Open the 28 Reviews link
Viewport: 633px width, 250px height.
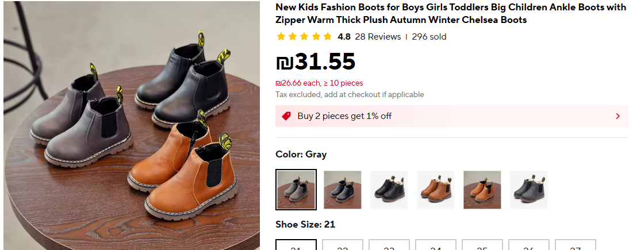click(378, 37)
